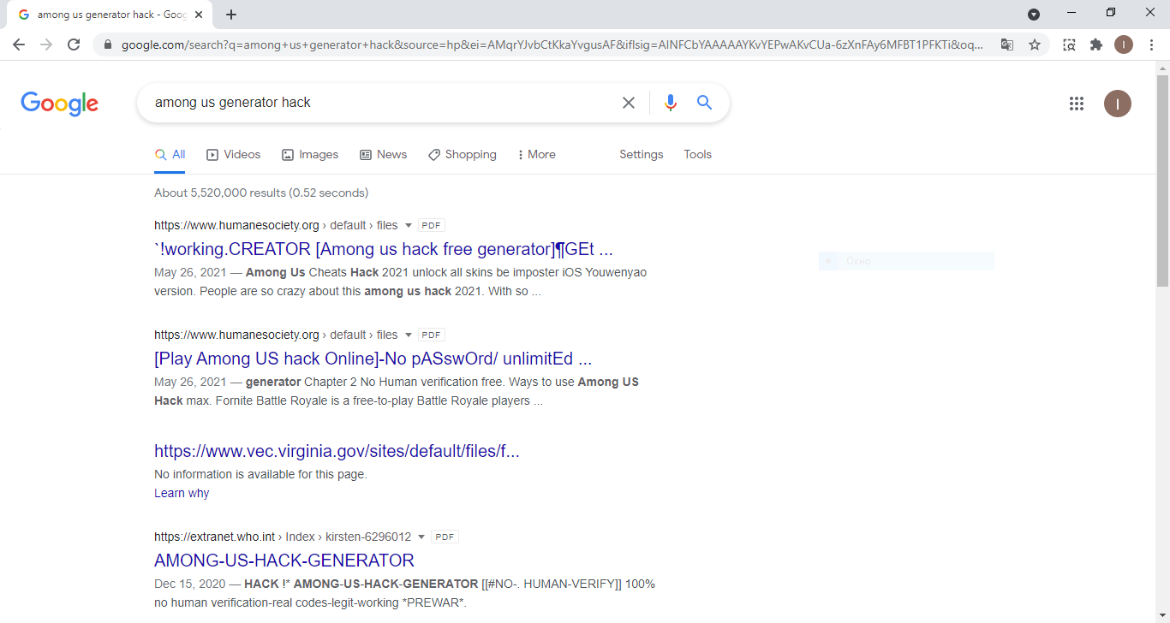This screenshot has width=1170, height=623.
Task: Open the vec.virginia.gov result link
Action: [x=337, y=452]
